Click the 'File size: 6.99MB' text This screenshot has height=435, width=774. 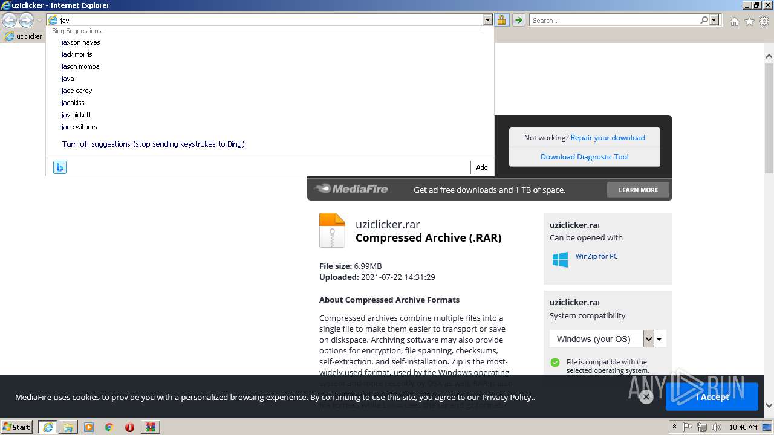[351, 266]
